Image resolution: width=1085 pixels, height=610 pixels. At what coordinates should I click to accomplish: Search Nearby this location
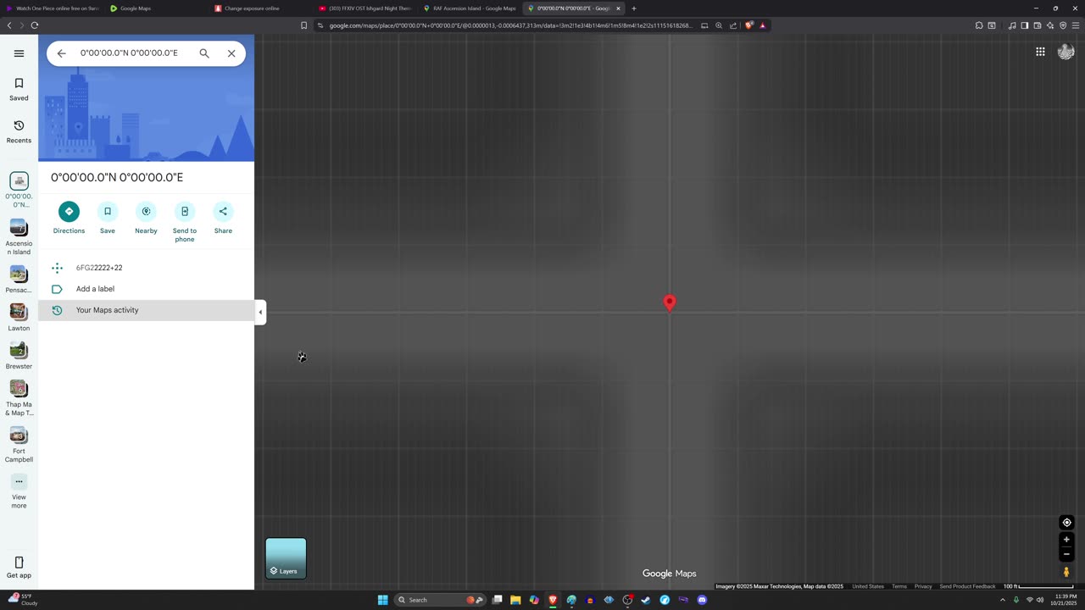[146, 218]
